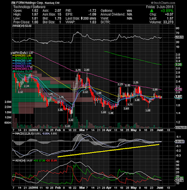Viewport: 187px width, 190px height.
Task: Click the 1.55 low annotation in May
Action: [148, 110]
